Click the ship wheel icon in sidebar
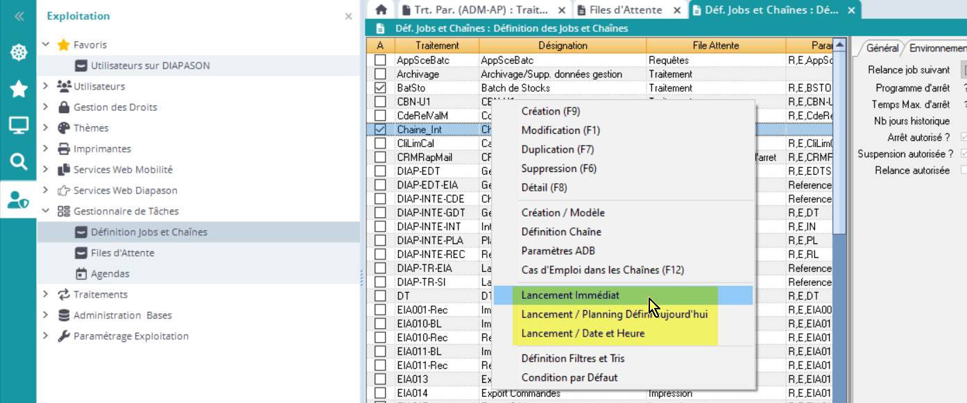 (18, 52)
